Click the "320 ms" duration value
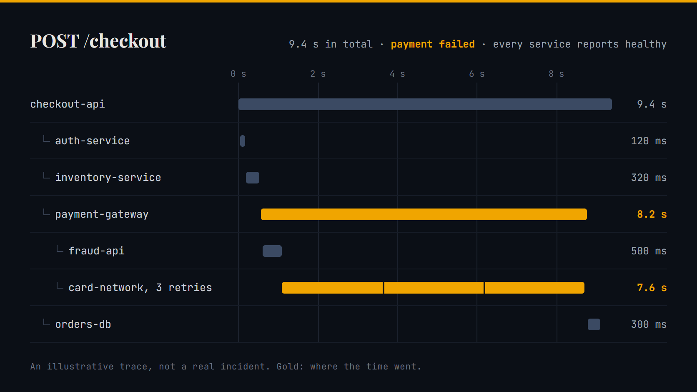This screenshot has width=697, height=392. pos(649,178)
